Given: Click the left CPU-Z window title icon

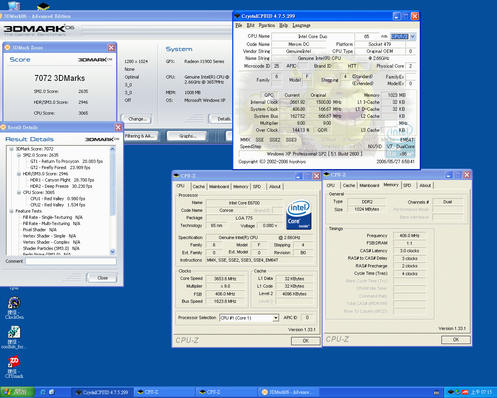Looking at the screenshot, I should click(176, 176).
